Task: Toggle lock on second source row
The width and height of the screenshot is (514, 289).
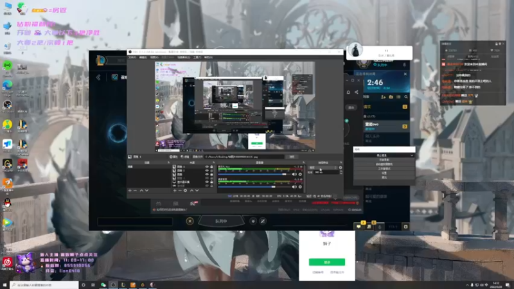Action: [211, 170]
